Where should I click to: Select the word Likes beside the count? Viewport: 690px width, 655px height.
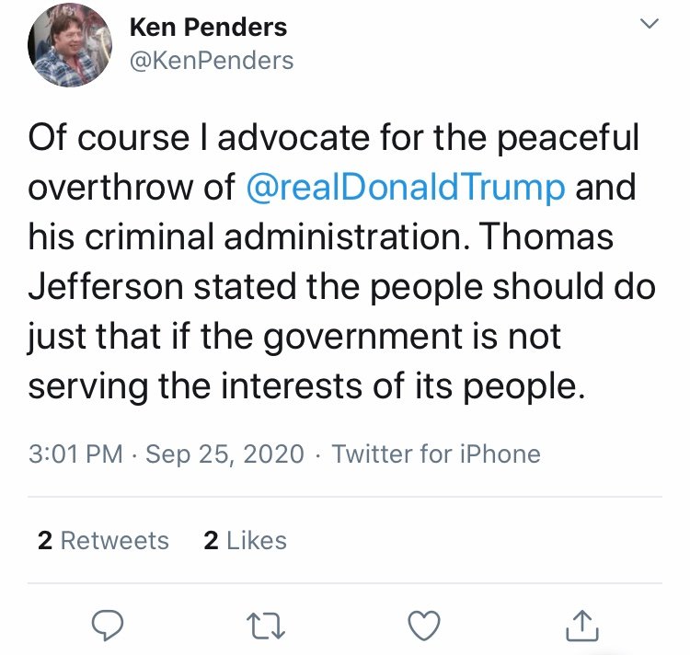coord(257,541)
